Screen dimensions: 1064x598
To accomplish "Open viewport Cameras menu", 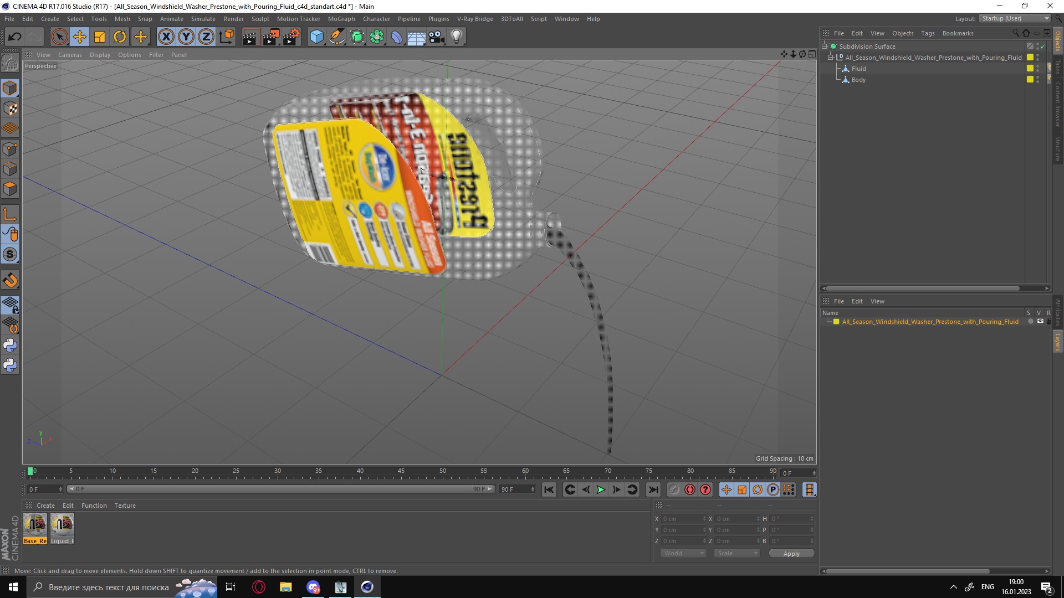I will tap(70, 55).
